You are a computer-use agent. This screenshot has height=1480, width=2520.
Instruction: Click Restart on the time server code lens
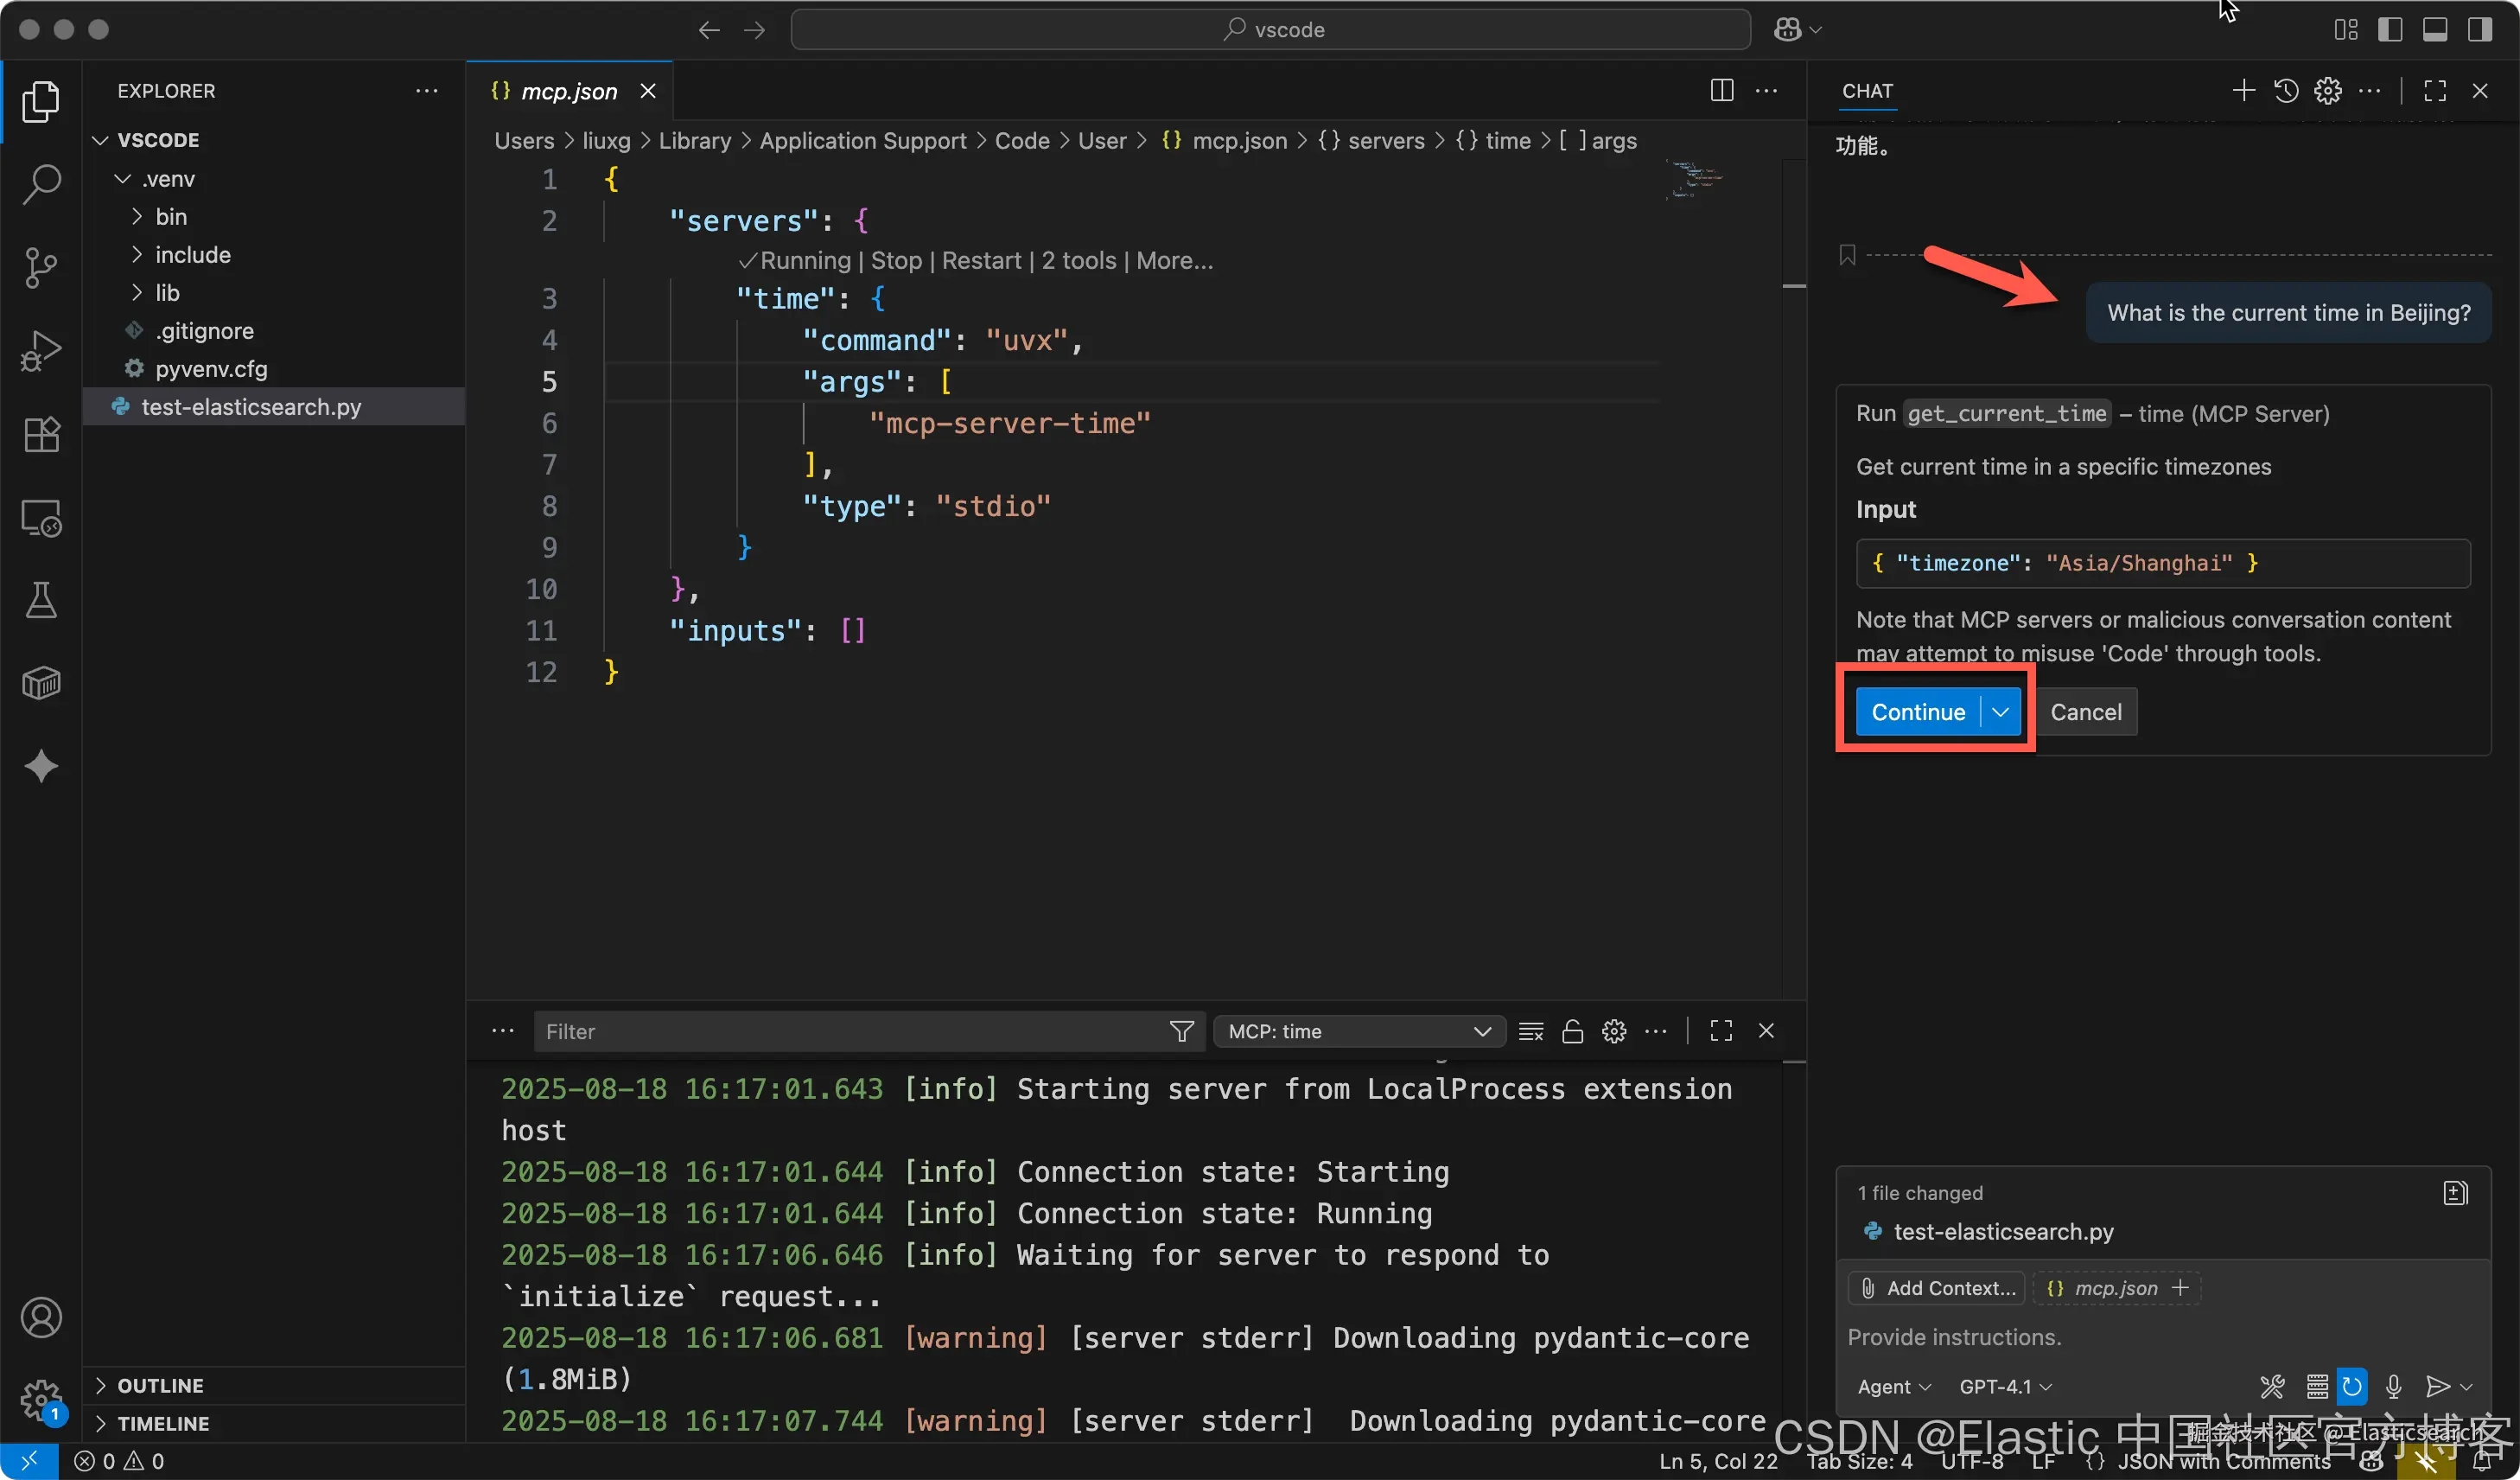pos(981,261)
